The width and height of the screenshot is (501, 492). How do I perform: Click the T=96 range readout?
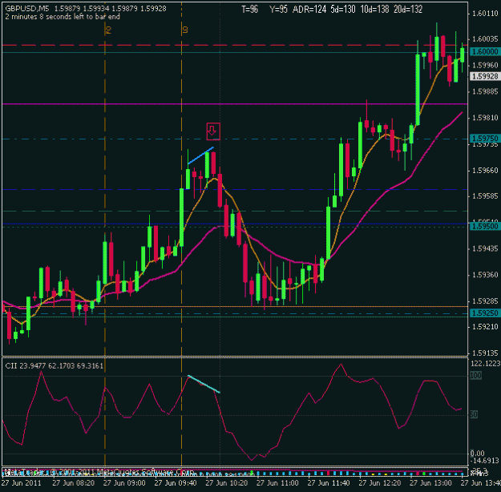(x=249, y=10)
